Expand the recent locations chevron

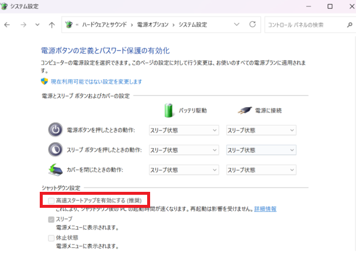point(37,25)
